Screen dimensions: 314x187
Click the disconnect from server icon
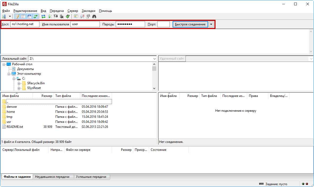point(62,16)
